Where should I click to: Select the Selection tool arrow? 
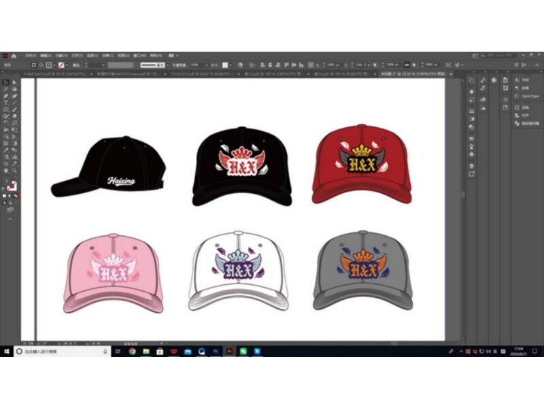(6, 82)
